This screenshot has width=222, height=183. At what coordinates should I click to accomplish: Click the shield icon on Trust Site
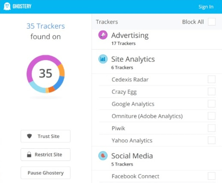tap(30, 136)
